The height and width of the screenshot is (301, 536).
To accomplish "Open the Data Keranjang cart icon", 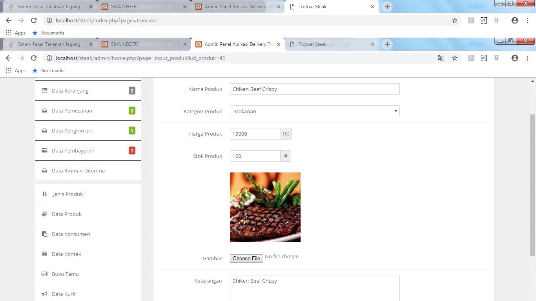I will coord(44,91).
